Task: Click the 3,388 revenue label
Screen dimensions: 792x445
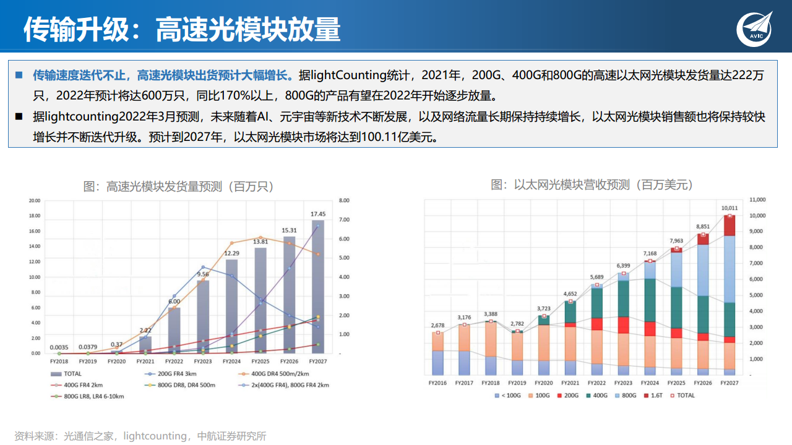Action: click(x=491, y=313)
